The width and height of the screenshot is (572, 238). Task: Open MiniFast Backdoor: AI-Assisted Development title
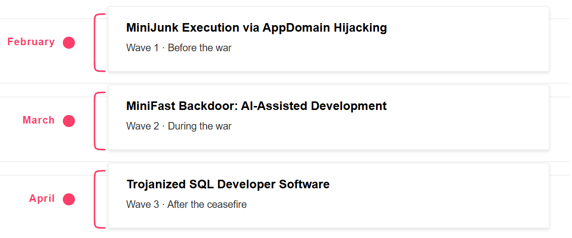coord(256,106)
